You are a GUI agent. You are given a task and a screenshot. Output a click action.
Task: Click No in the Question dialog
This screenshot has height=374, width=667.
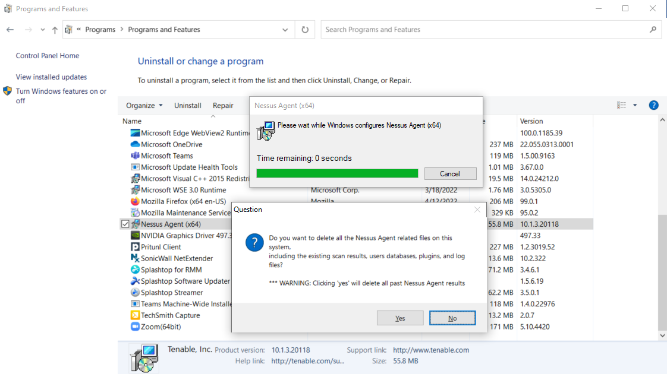point(452,318)
